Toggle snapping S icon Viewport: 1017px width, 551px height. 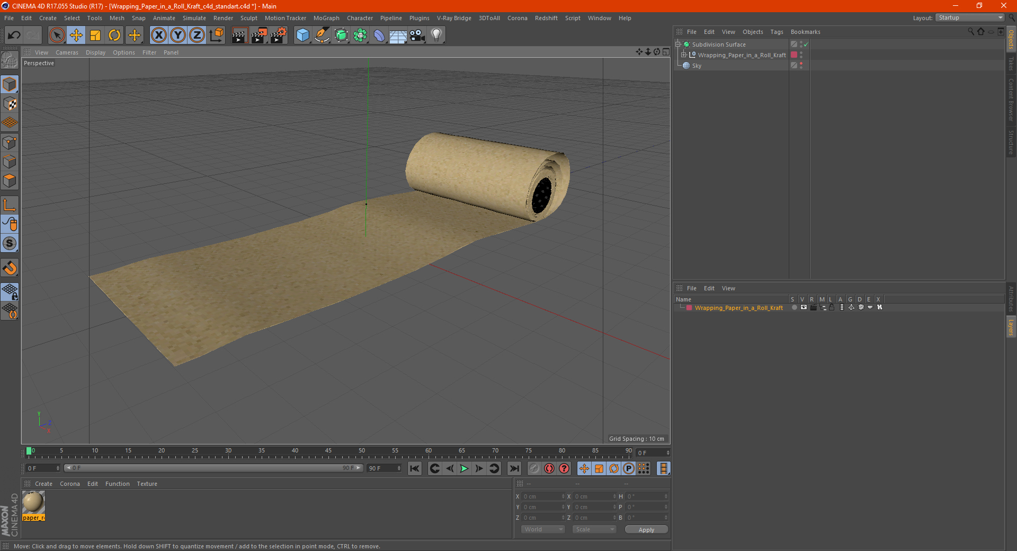coord(10,244)
